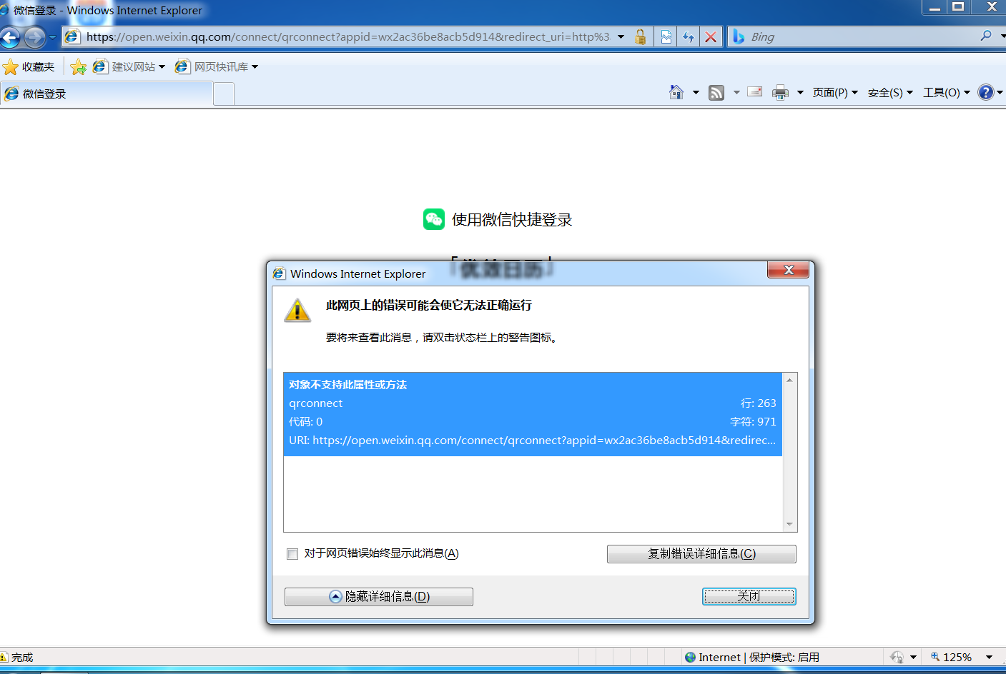Select the 微信登录 tab

[107, 94]
